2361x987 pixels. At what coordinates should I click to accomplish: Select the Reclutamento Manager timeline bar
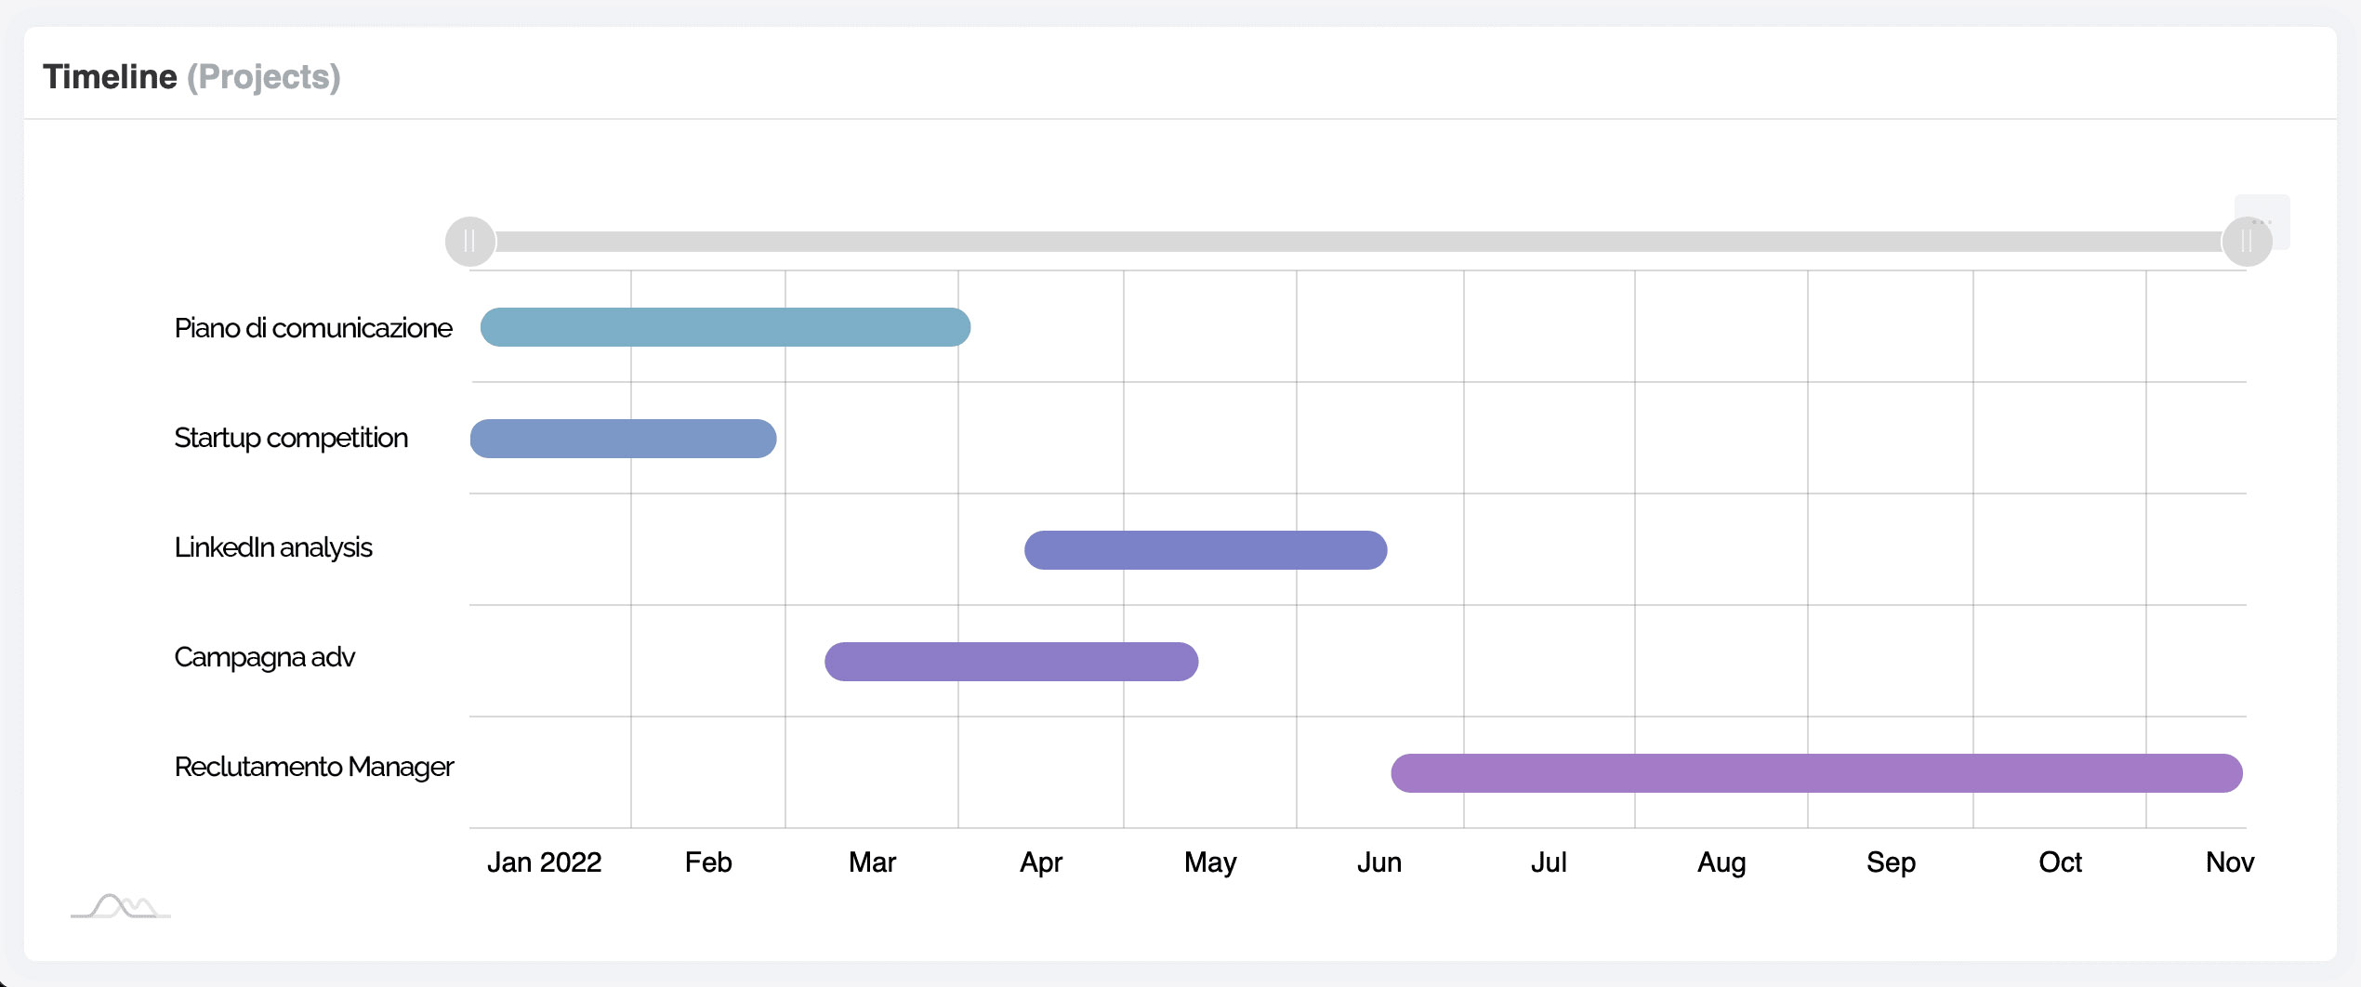click(1816, 773)
